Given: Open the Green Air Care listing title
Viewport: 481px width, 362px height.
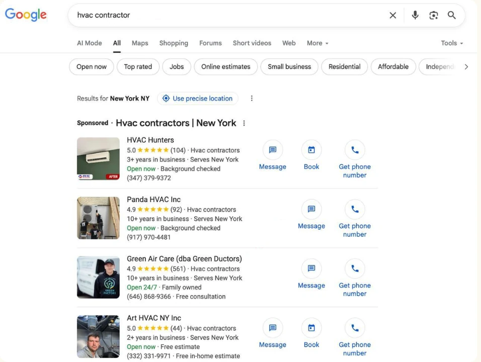Looking at the screenshot, I should point(184,259).
